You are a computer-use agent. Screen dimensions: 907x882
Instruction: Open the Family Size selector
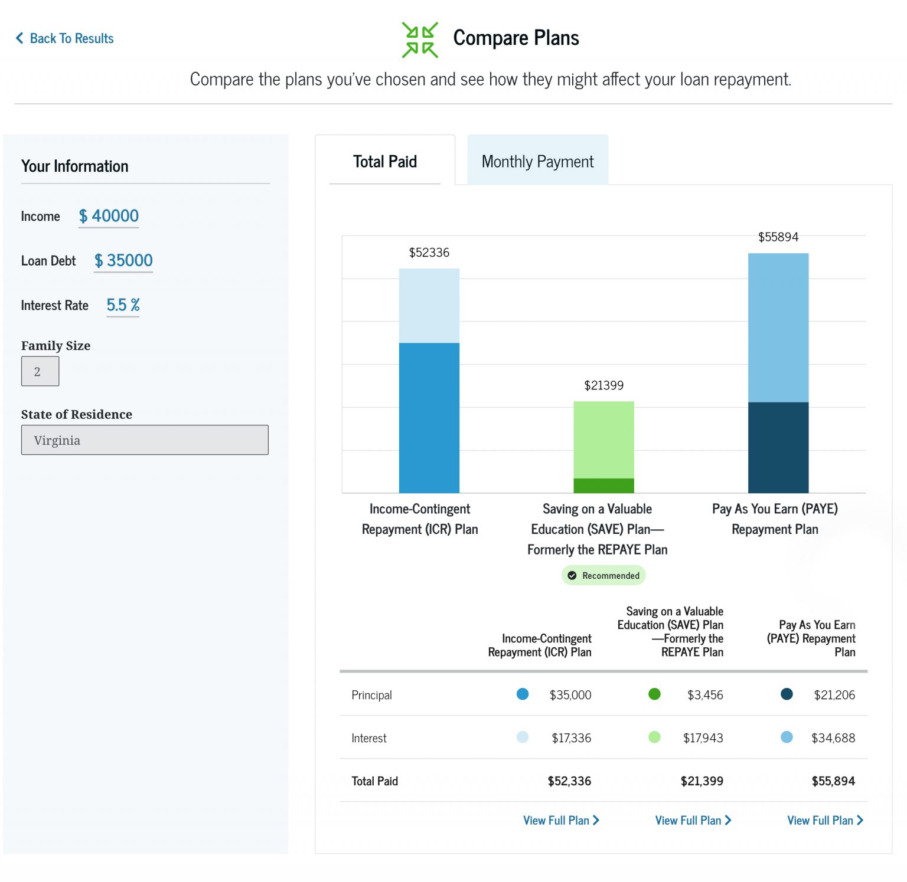point(40,372)
